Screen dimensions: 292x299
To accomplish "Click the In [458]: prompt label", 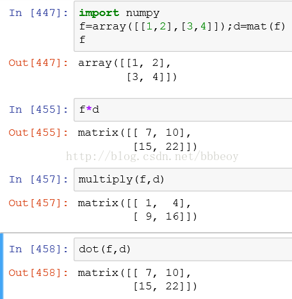I will (x=38, y=249).
